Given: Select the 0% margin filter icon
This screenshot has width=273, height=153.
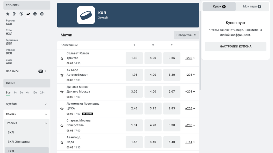Looking at the screenshot, I should [14, 14].
